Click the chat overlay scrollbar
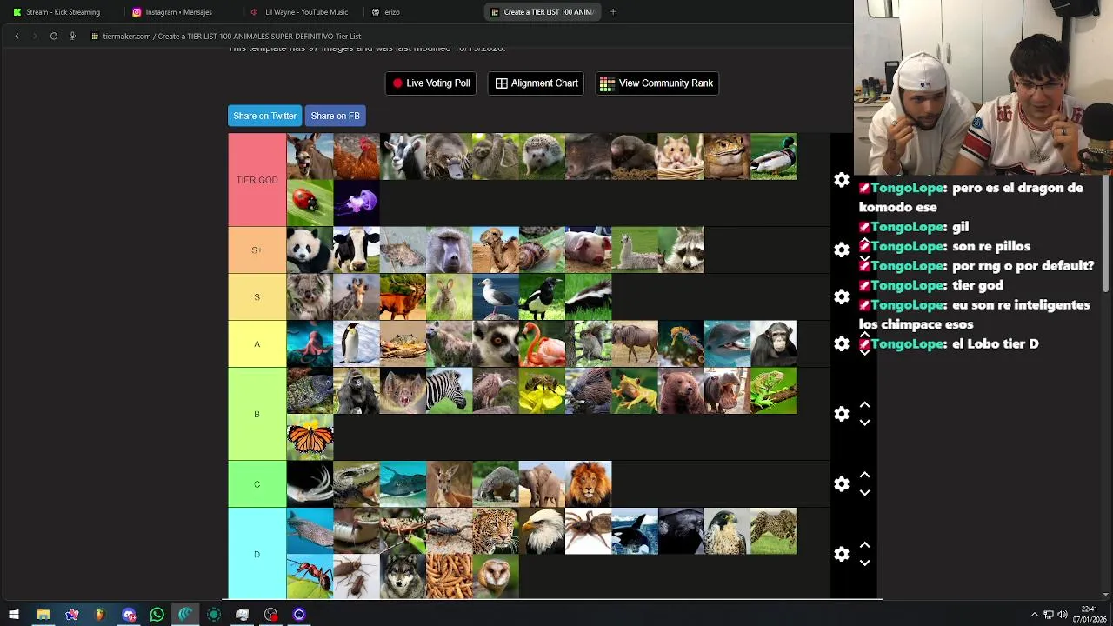Viewport: 1113px width, 626px height. click(x=1106, y=235)
